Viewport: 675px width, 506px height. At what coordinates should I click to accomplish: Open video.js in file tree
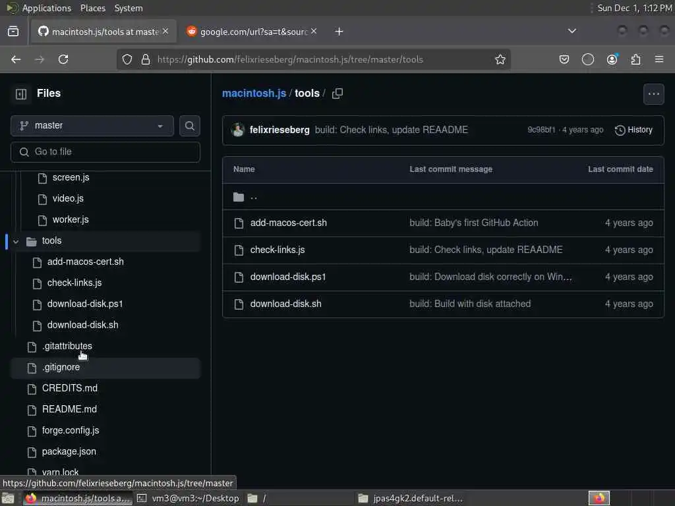tap(68, 198)
